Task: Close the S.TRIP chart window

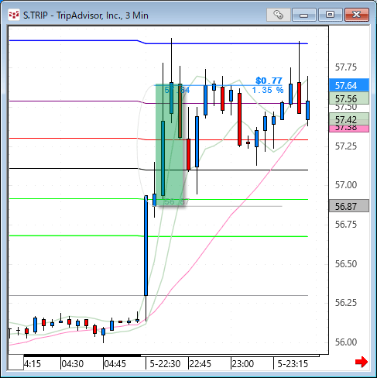Action: [x=357, y=15]
